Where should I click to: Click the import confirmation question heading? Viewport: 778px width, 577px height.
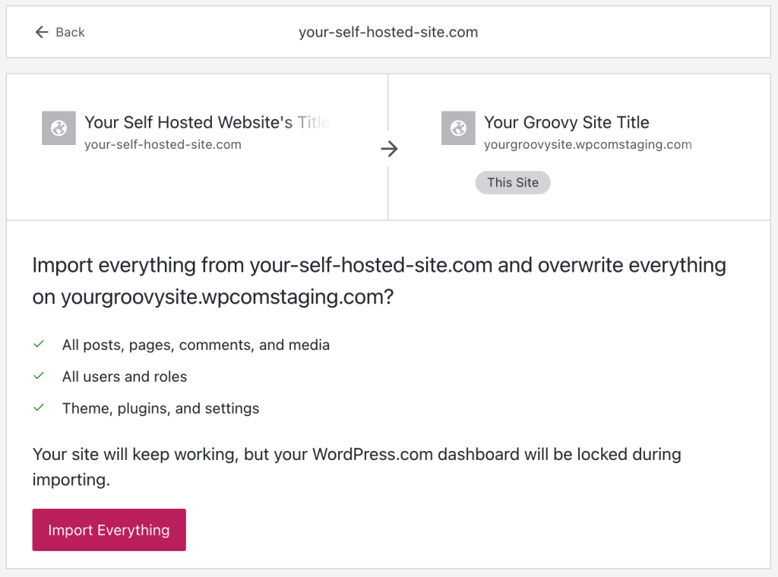[x=379, y=281]
